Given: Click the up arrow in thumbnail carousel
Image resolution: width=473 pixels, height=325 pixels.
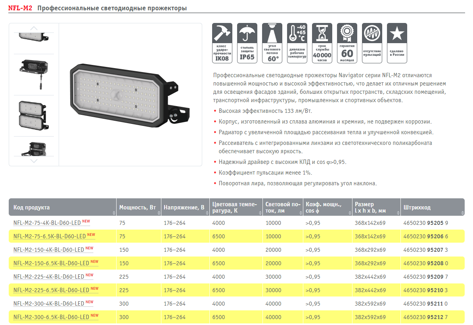Looking at the screenshot, I should pos(34,29).
